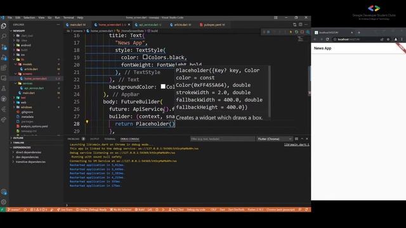Click the Colors.black swatch on line 19
This screenshot has width=406, height=228.
point(145,57)
